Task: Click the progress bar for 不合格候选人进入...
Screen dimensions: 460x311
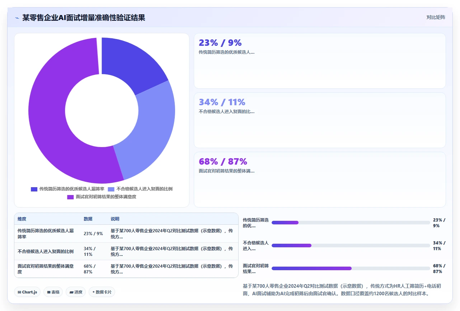Action: [351, 246]
